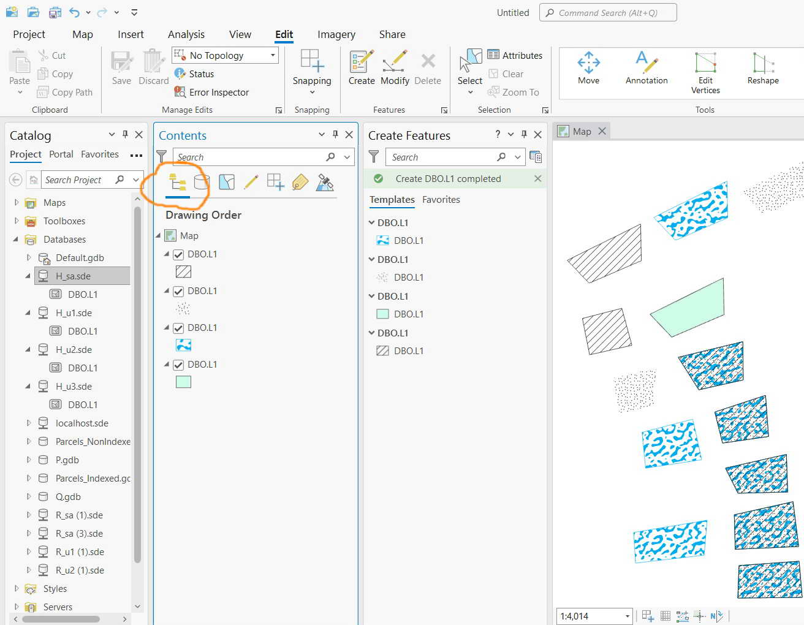
Task: Switch to List By Drawing Order
Action: [178, 182]
